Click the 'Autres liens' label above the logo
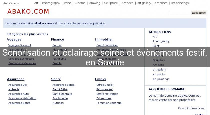Viewport: 210px width, 115px height. [x=11, y=3]
